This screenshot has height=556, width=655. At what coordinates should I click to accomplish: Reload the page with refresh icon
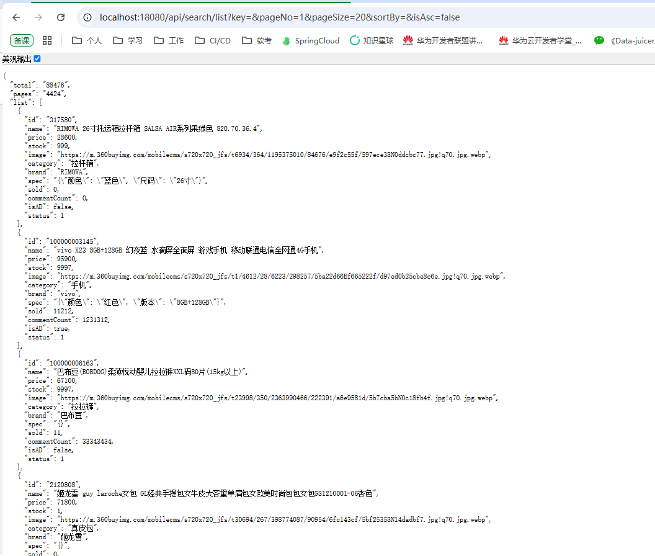click(x=61, y=17)
